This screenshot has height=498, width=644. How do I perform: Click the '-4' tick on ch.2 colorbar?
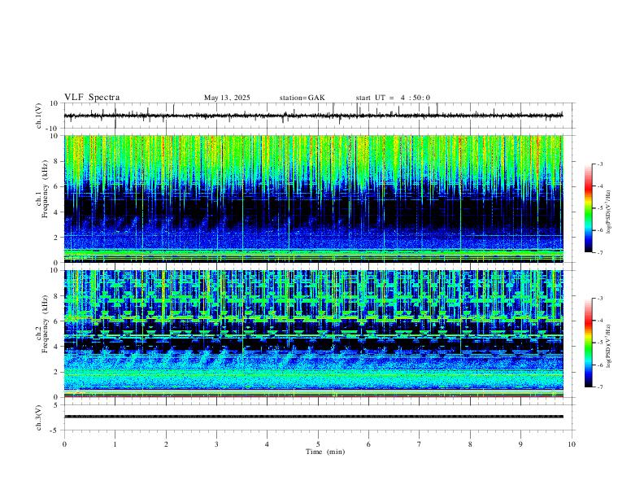(600, 321)
